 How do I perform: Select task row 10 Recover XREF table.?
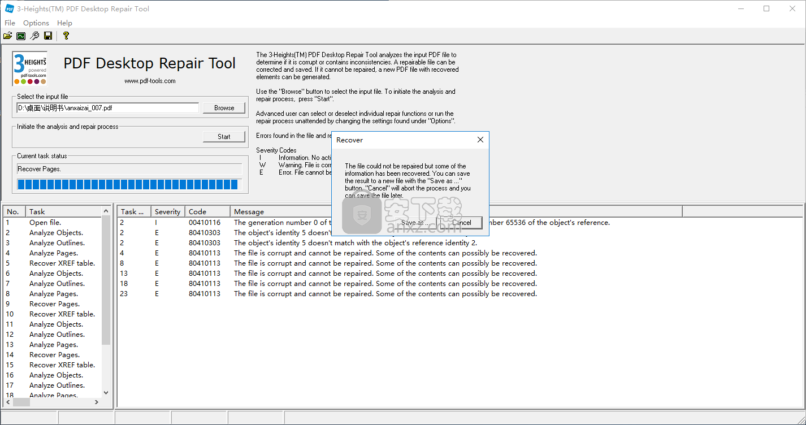point(53,314)
